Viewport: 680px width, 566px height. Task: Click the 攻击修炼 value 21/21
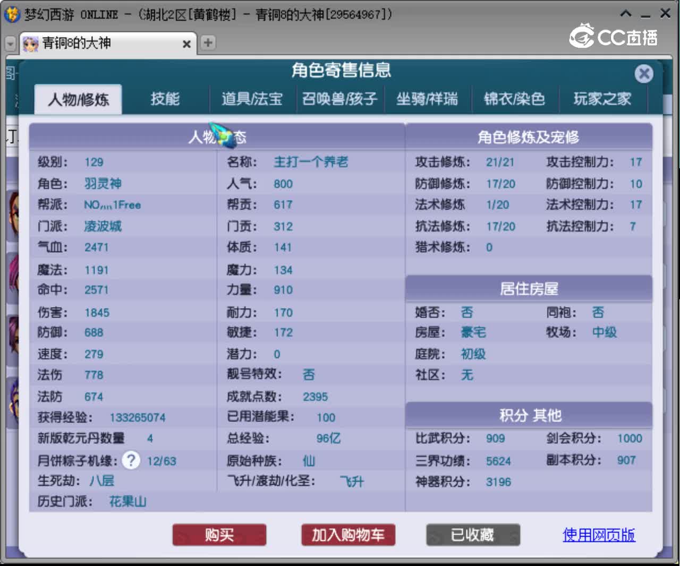[x=500, y=162]
